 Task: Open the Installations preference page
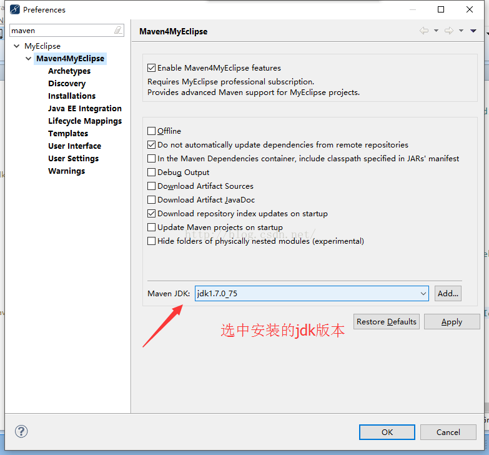(72, 96)
